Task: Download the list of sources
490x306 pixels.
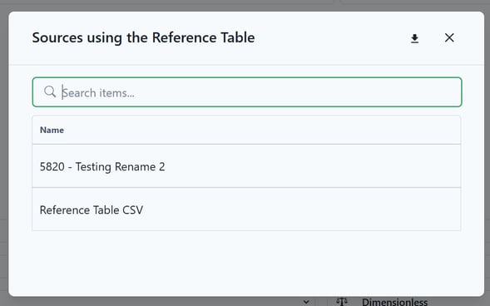Action: (414, 38)
